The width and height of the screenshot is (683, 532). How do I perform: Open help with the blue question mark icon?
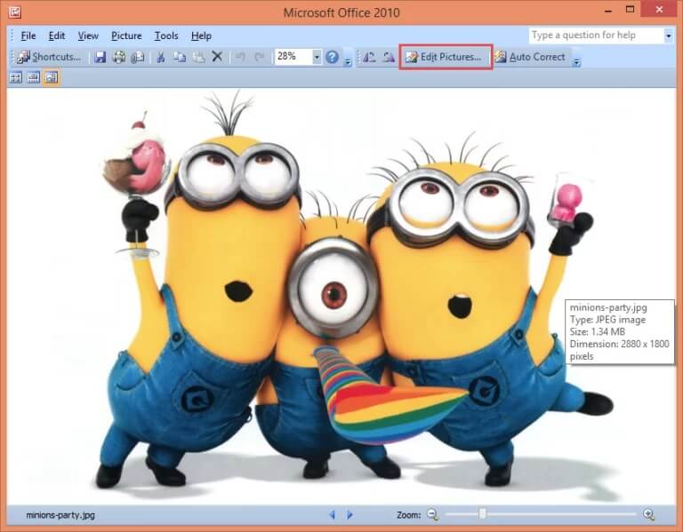pyautogui.click(x=332, y=57)
